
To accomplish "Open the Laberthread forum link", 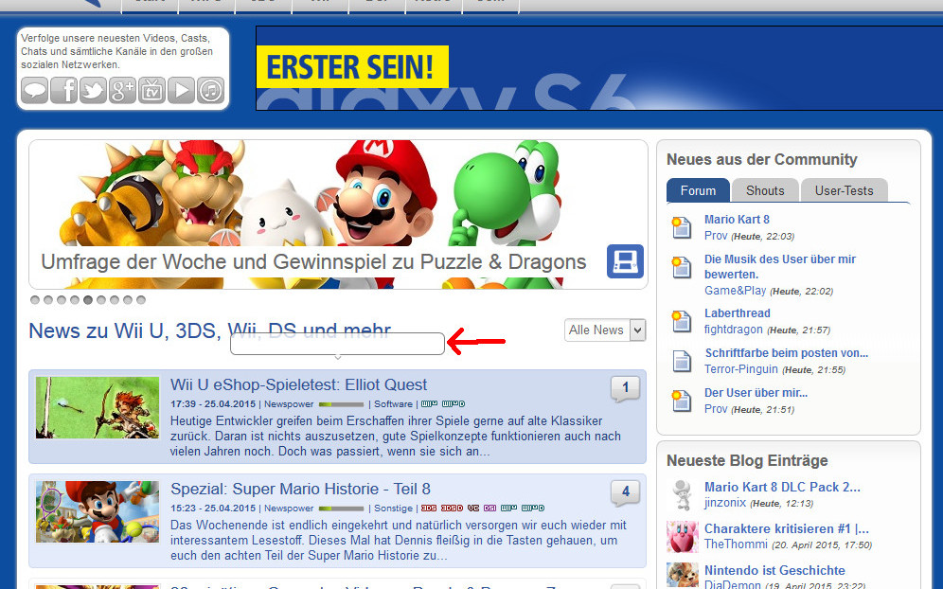I will [738, 313].
